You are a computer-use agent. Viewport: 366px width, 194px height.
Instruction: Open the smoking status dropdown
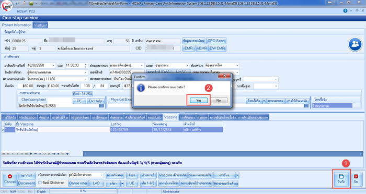[276, 79]
